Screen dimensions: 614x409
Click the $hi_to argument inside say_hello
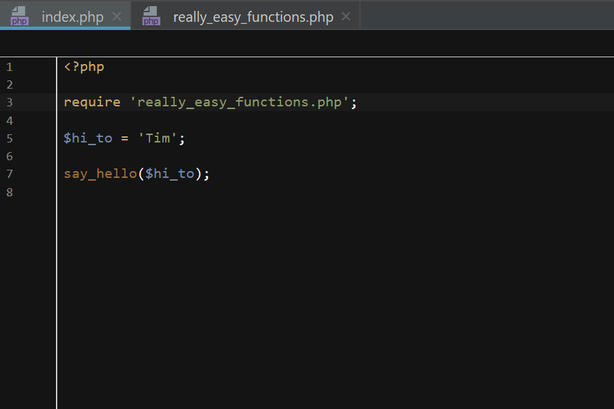(170, 174)
